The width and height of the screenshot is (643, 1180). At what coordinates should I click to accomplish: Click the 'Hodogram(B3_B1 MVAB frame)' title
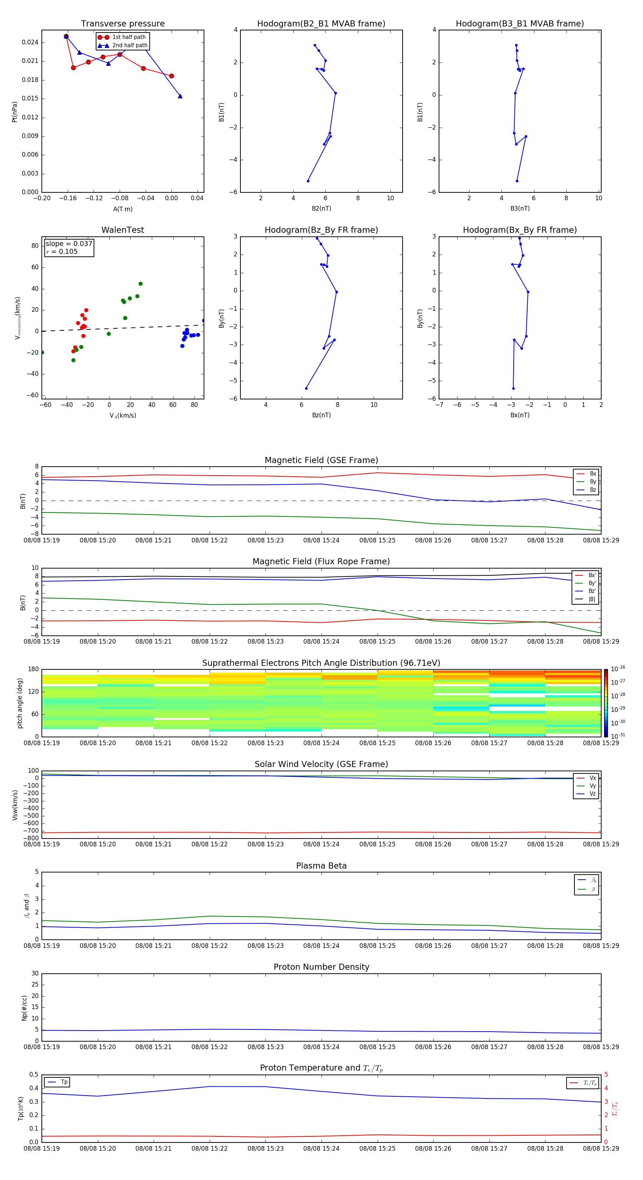[x=520, y=24]
